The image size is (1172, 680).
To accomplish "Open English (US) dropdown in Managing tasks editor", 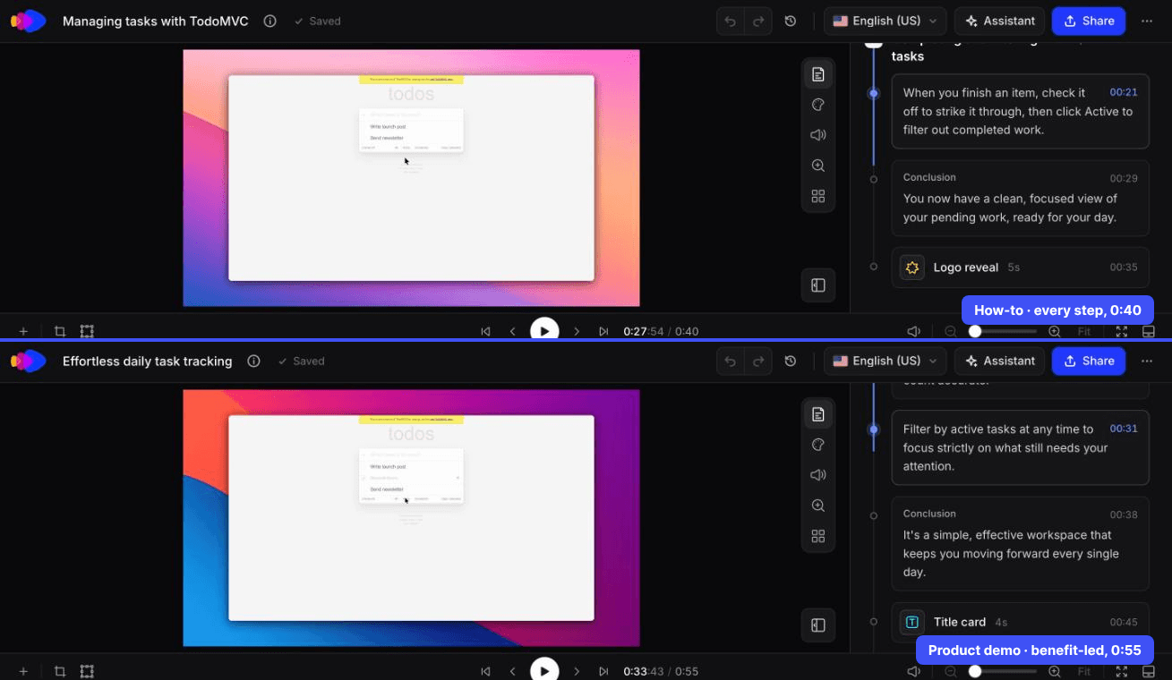I will pos(885,21).
